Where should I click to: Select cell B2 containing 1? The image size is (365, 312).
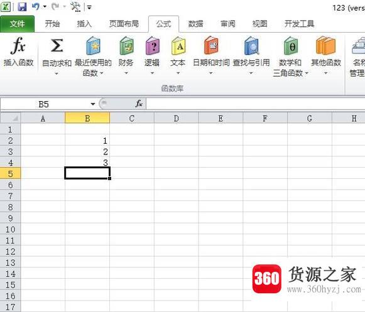87,140
